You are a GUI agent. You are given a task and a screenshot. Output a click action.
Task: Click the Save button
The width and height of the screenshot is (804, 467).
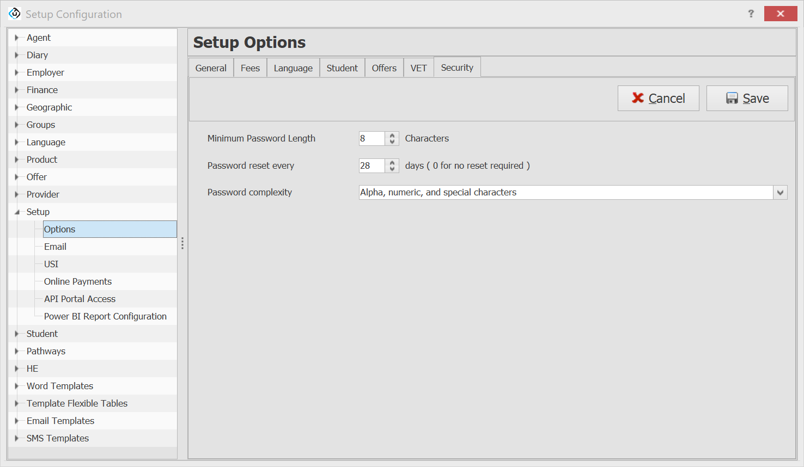click(x=747, y=99)
